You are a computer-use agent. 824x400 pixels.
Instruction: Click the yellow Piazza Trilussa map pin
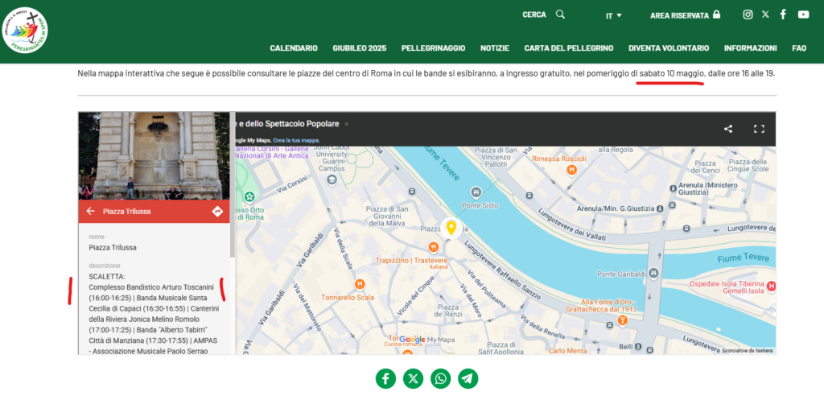pos(451,228)
